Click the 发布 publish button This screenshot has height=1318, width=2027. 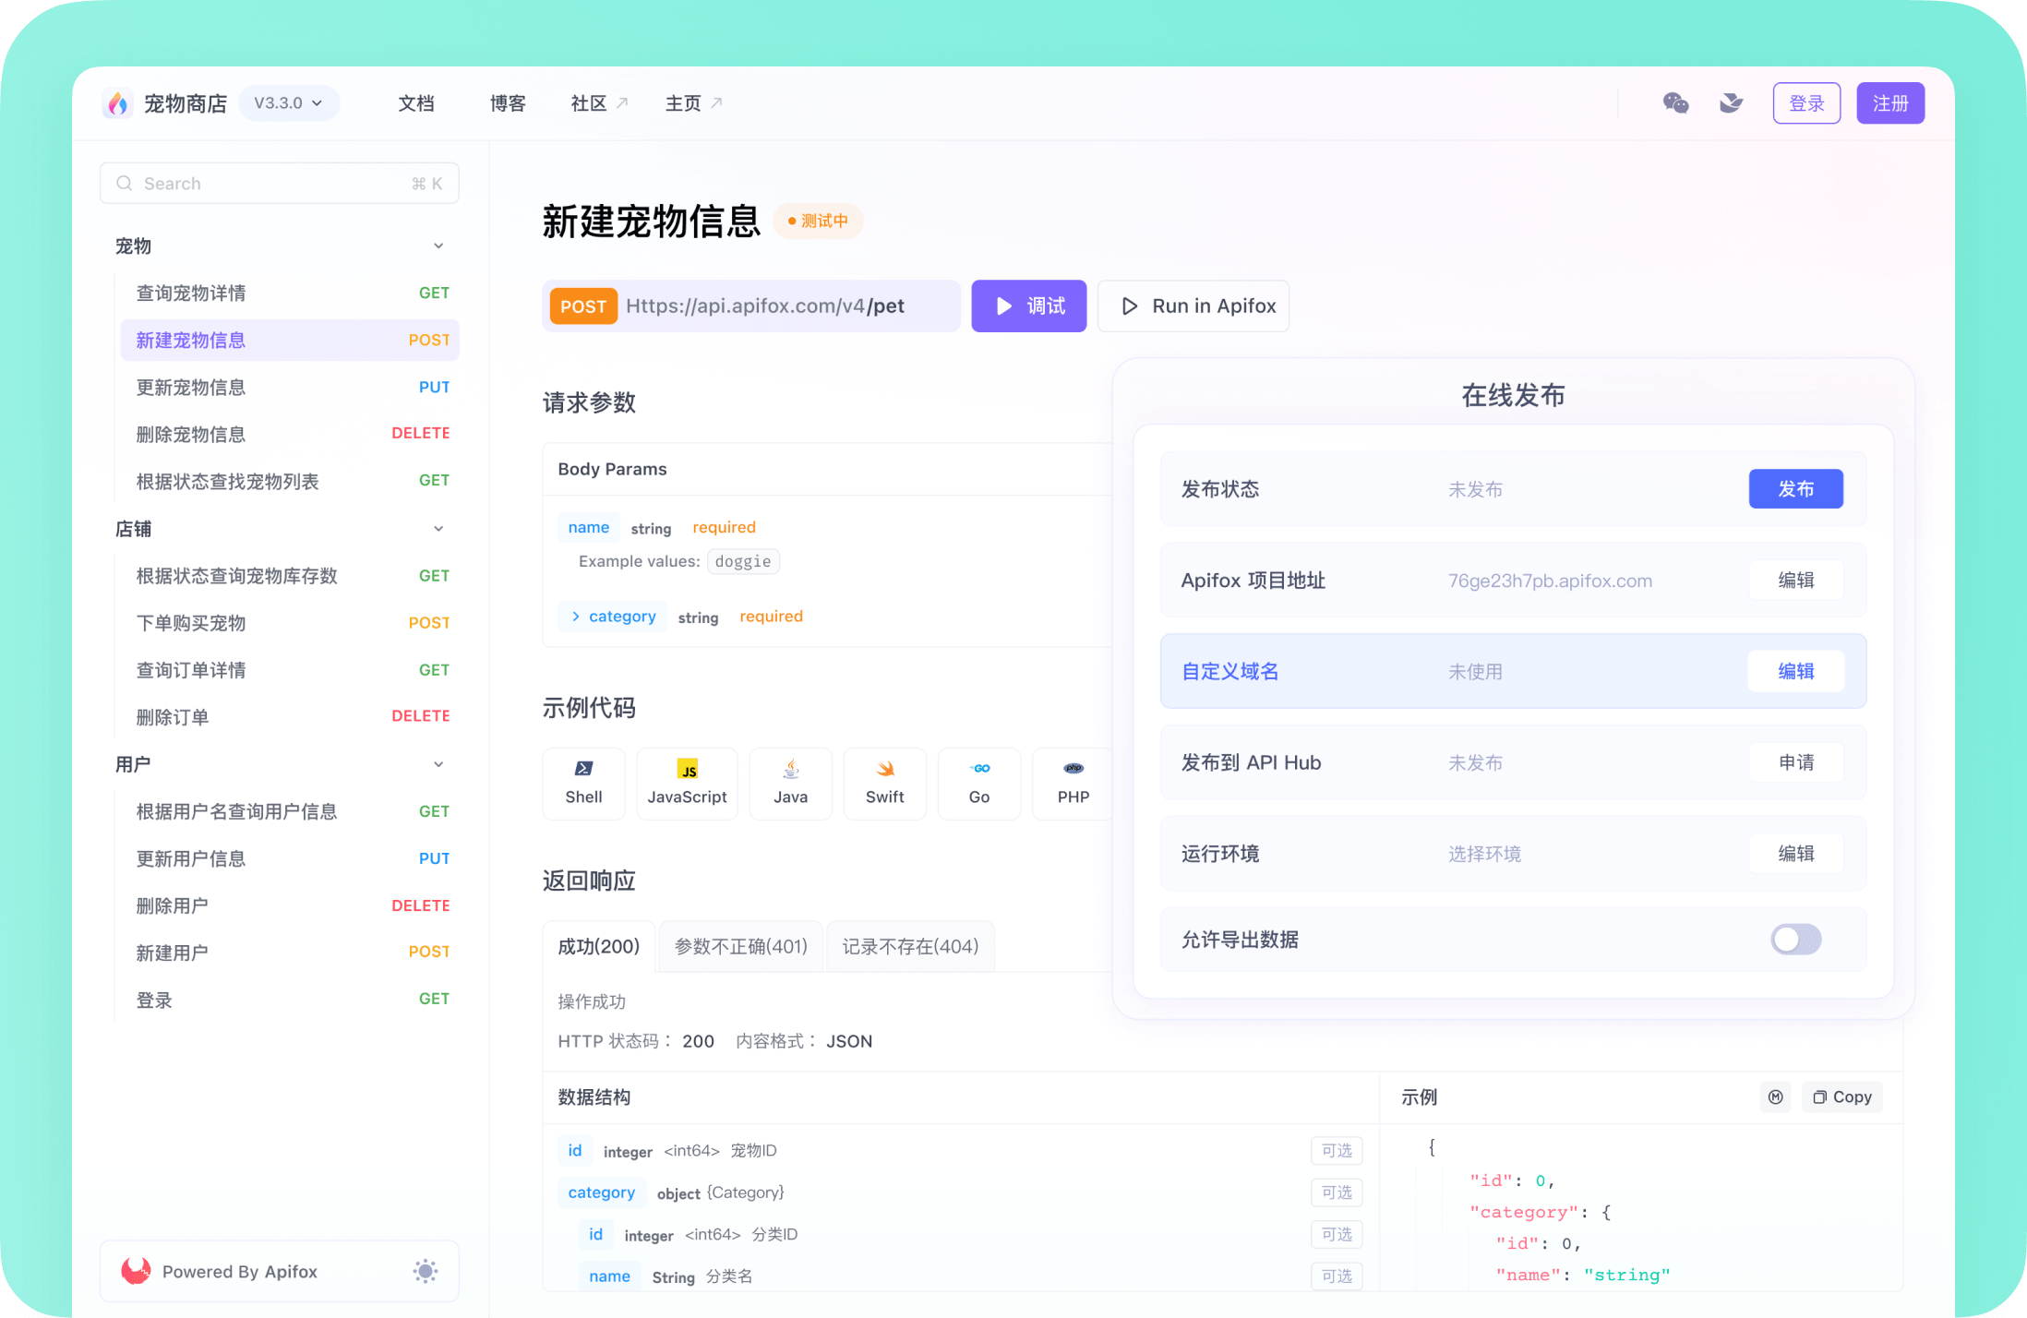[x=1794, y=488]
